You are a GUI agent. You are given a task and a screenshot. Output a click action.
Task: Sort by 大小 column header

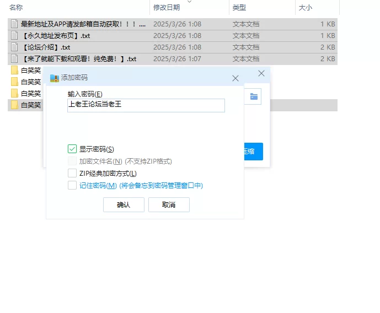(x=306, y=8)
